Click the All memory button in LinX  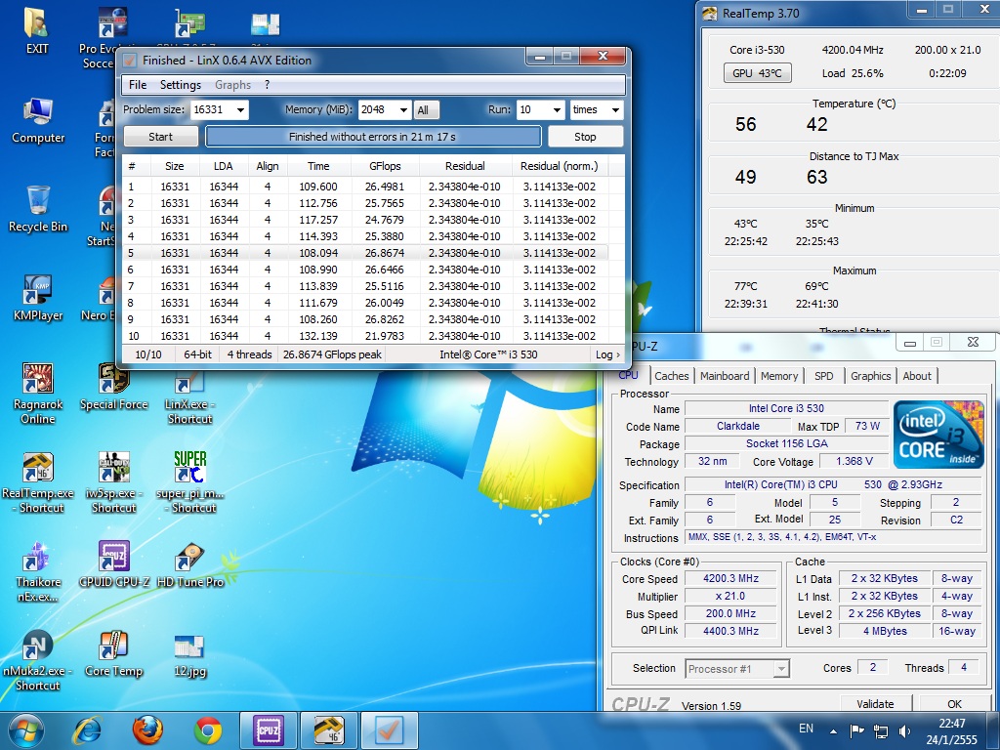tap(426, 110)
